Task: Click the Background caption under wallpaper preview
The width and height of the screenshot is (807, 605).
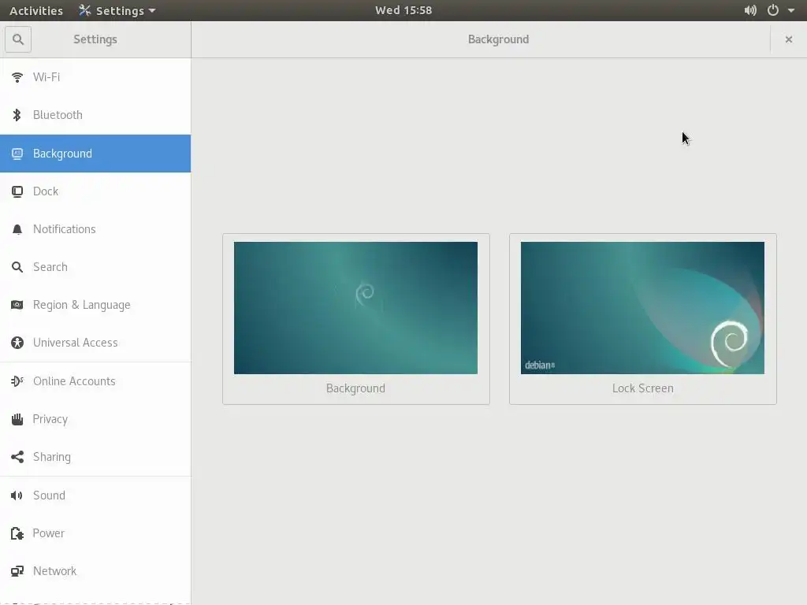Action: coord(355,388)
